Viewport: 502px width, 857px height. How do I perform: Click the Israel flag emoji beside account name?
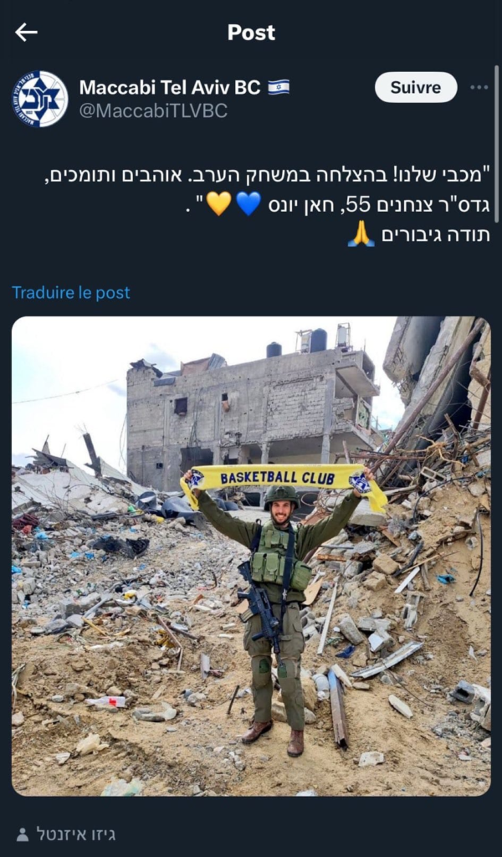click(279, 87)
